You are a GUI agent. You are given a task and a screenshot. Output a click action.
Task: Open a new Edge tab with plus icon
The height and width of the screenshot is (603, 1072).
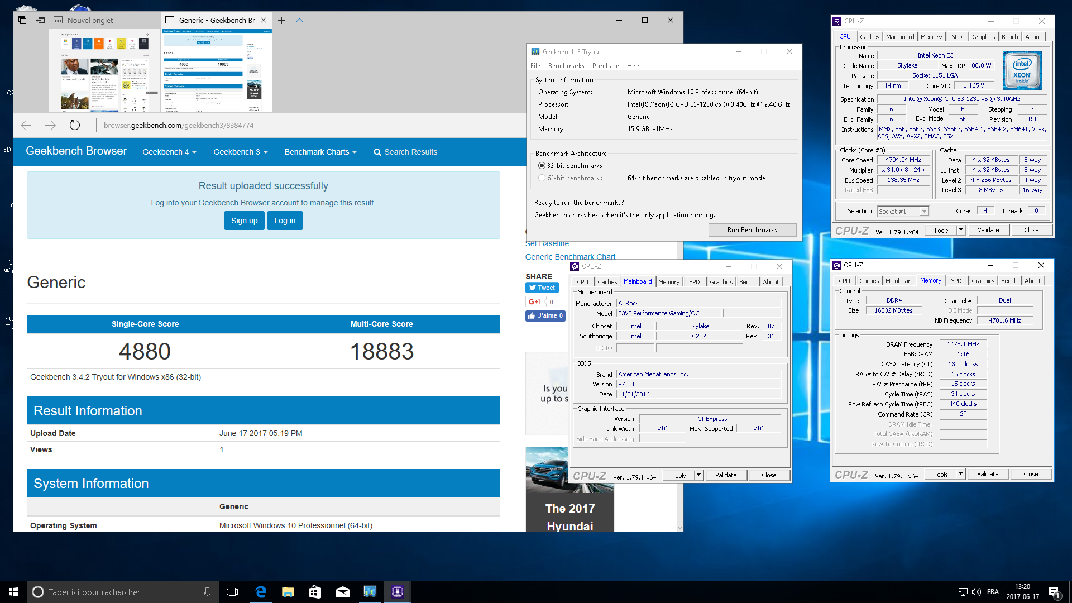(x=282, y=20)
